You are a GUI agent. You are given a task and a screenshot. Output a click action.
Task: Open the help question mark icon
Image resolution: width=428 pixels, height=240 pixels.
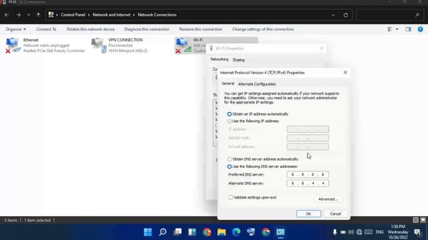421,29
